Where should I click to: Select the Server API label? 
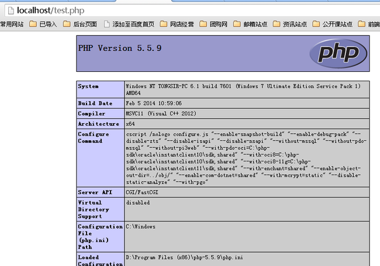click(95, 192)
